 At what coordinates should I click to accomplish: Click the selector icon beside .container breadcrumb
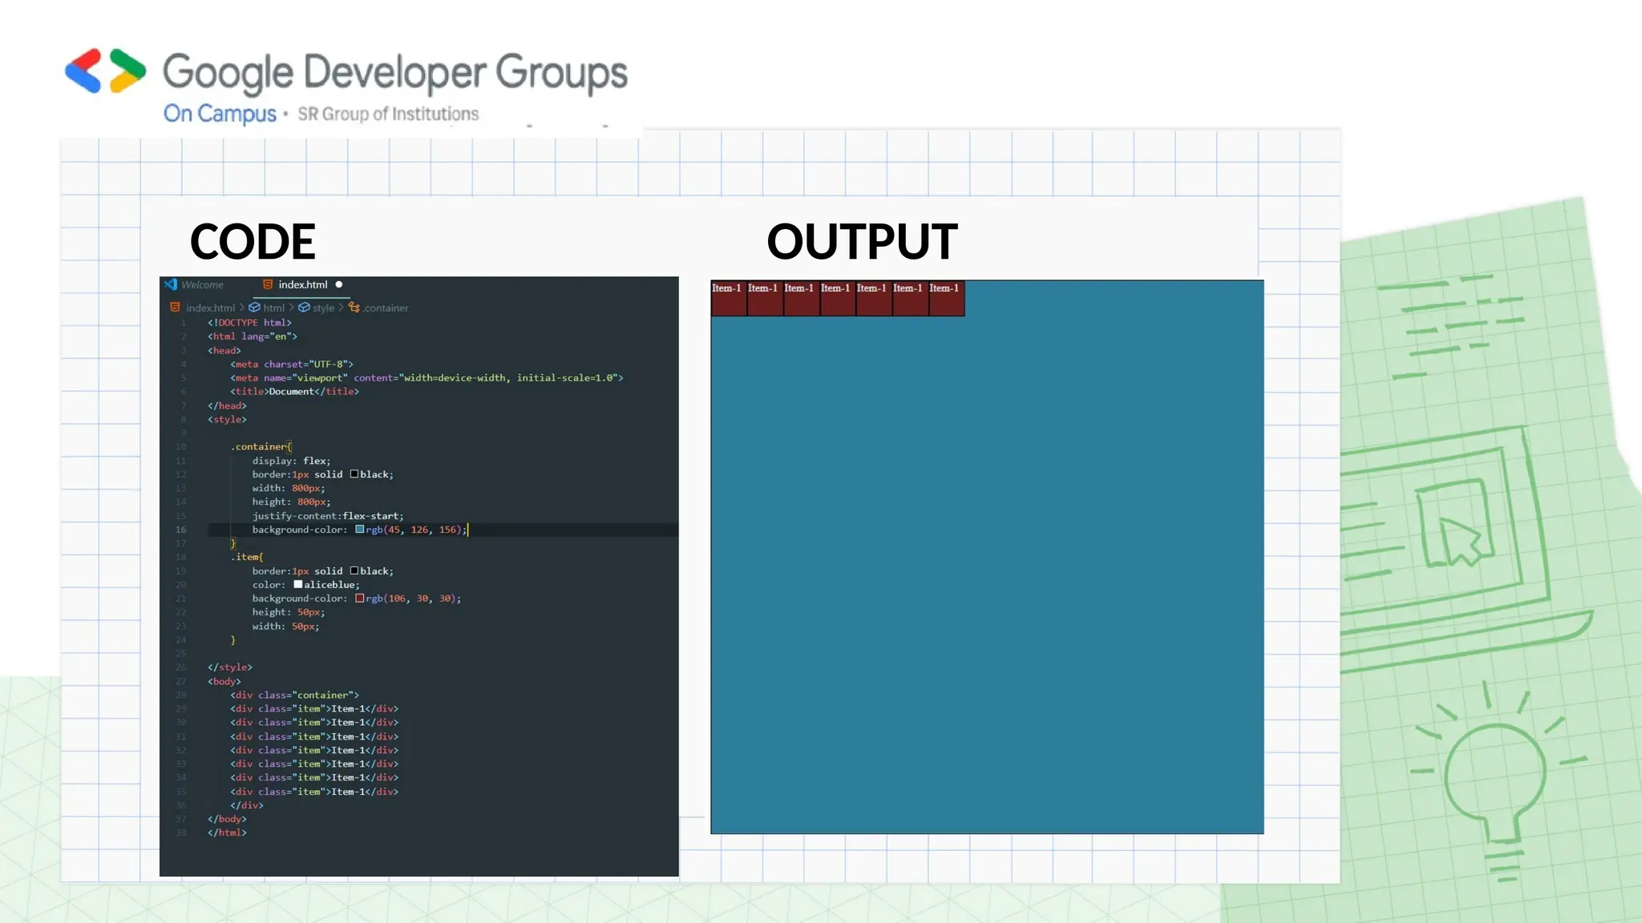(x=354, y=308)
